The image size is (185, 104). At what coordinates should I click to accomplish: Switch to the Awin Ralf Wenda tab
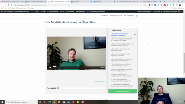pyautogui.click(x=150, y=2)
